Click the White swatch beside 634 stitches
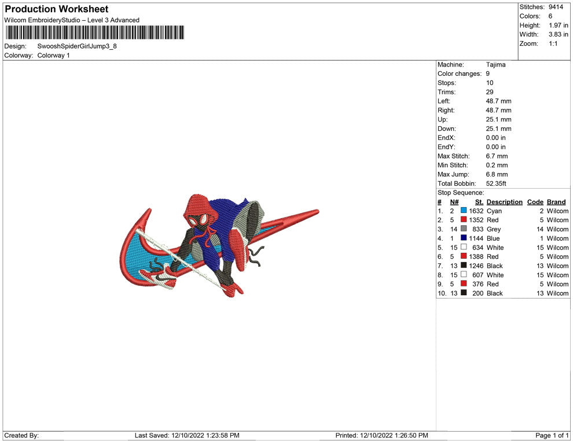The width and height of the screenshot is (573, 441). [464, 247]
